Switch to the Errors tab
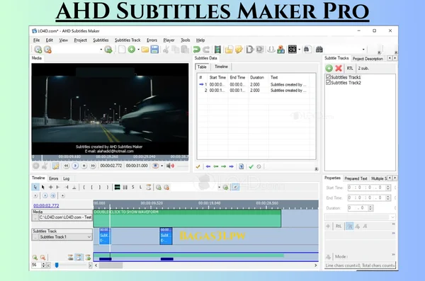 (x=53, y=178)
